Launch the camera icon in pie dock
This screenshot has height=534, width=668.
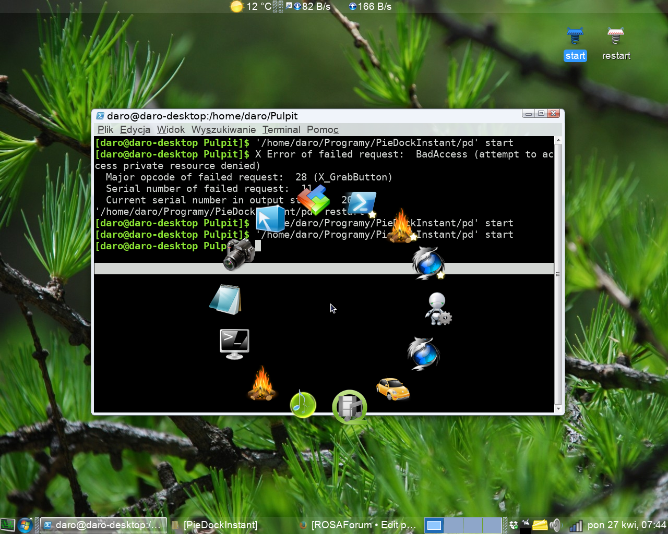click(239, 254)
